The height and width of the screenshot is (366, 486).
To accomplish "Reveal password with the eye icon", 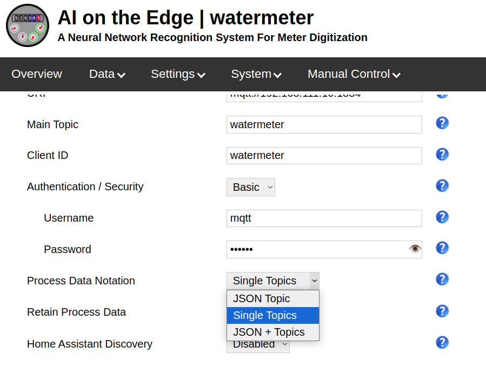I will (x=415, y=249).
